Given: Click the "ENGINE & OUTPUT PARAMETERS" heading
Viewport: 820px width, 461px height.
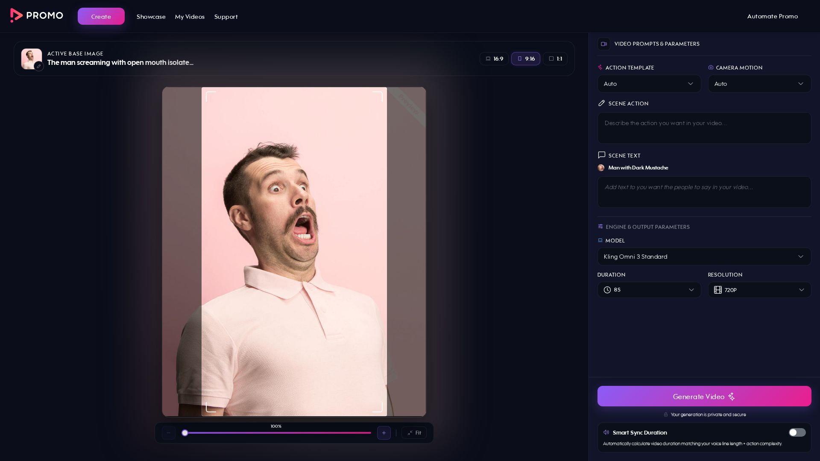Looking at the screenshot, I should [647, 227].
